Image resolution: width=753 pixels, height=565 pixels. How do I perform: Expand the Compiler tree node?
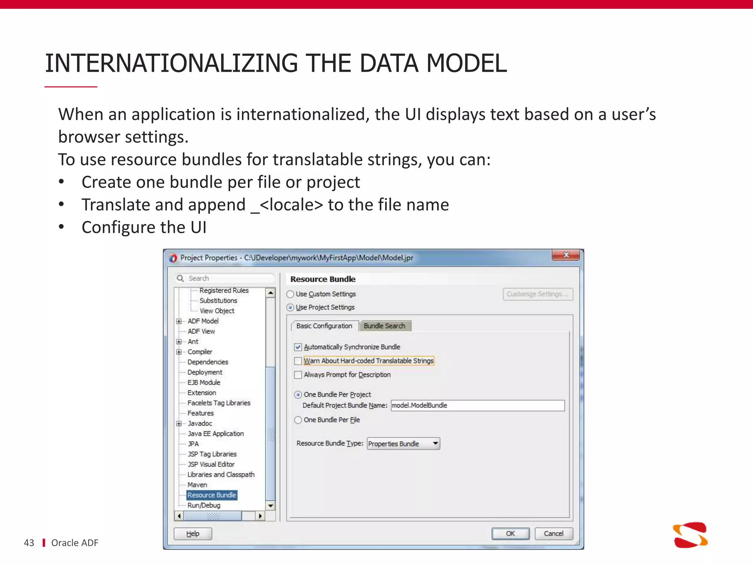click(x=179, y=352)
